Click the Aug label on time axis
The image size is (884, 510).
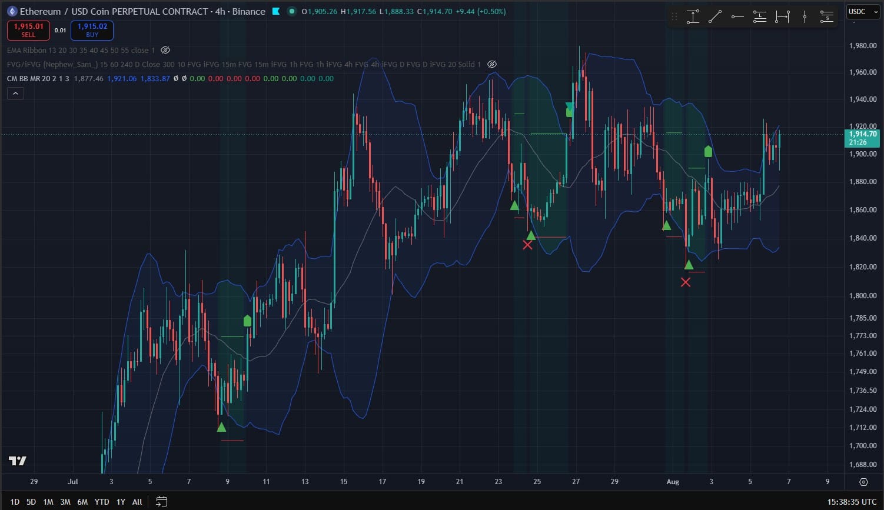[673, 482]
